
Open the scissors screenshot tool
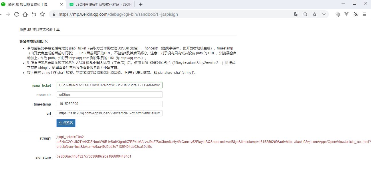click(x=356, y=14)
